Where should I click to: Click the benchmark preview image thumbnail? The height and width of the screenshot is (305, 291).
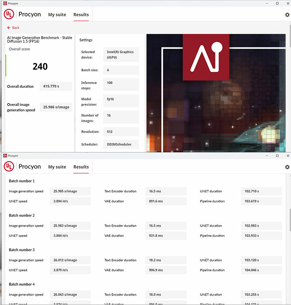(216, 93)
